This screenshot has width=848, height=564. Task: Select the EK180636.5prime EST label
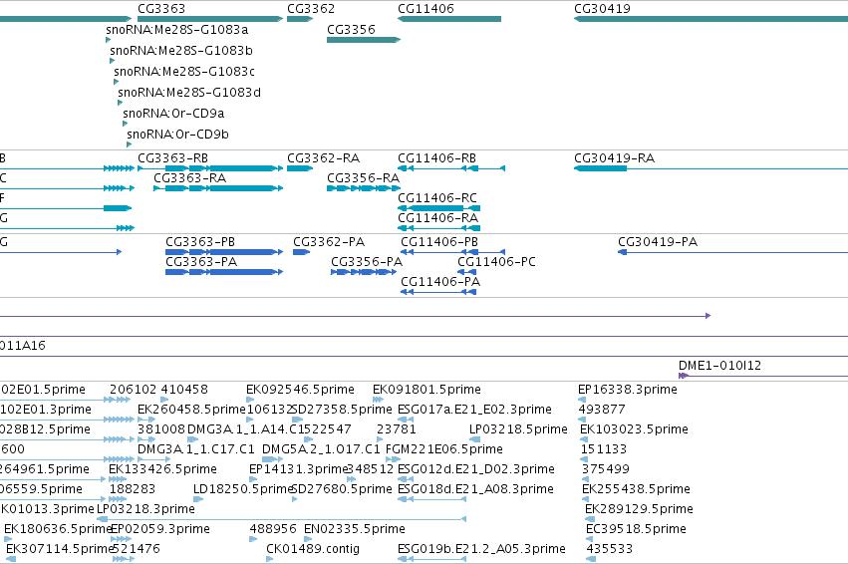coord(58,529)
